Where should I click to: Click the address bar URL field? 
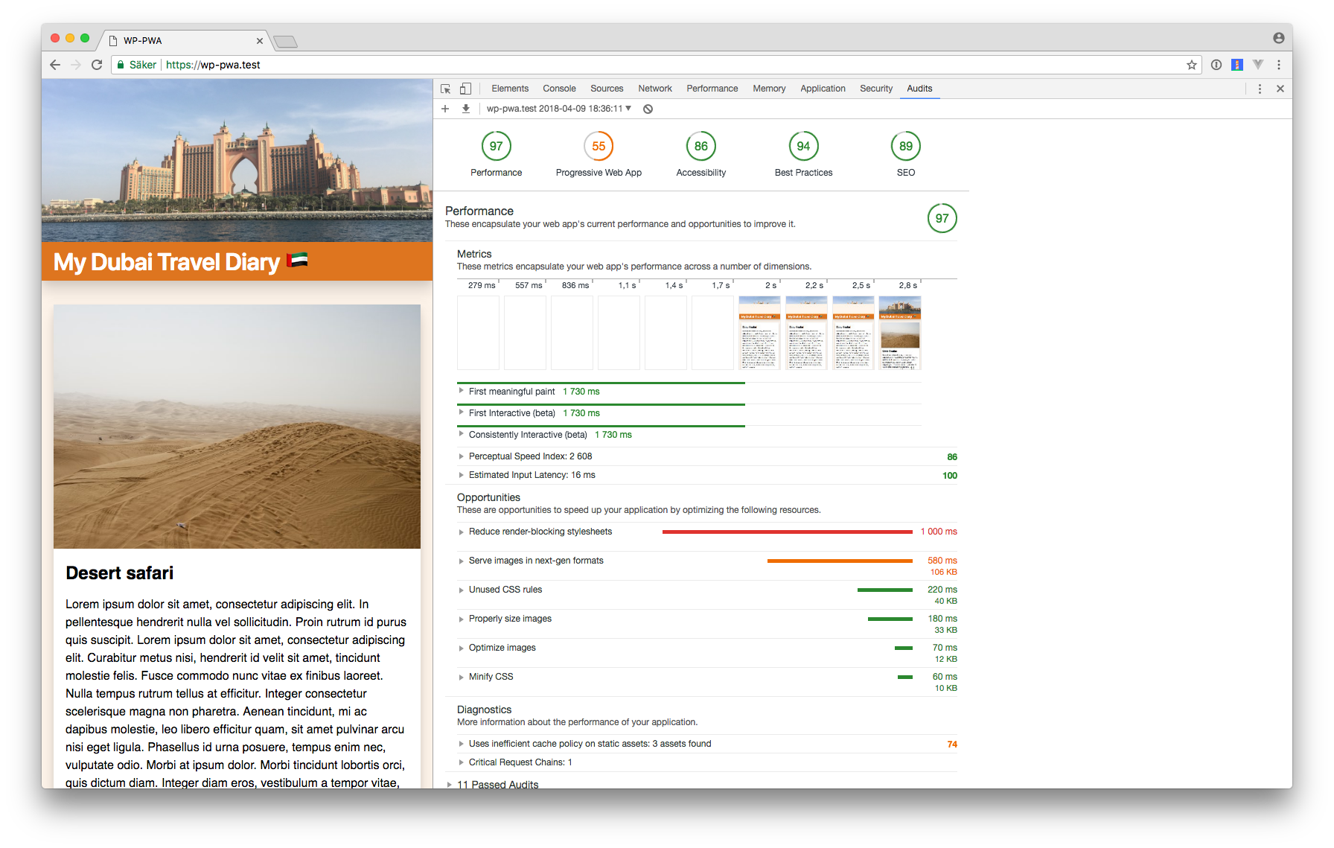click(655, 65)
